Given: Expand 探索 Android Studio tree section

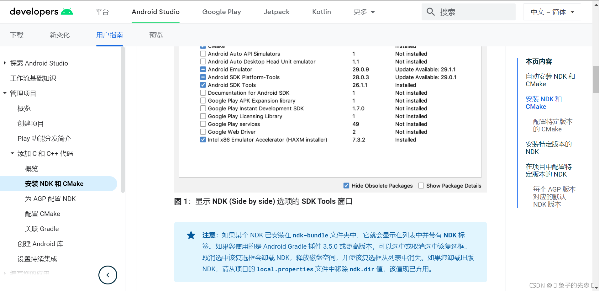Looking at the screenshot, I should click(x=5, y=63).
